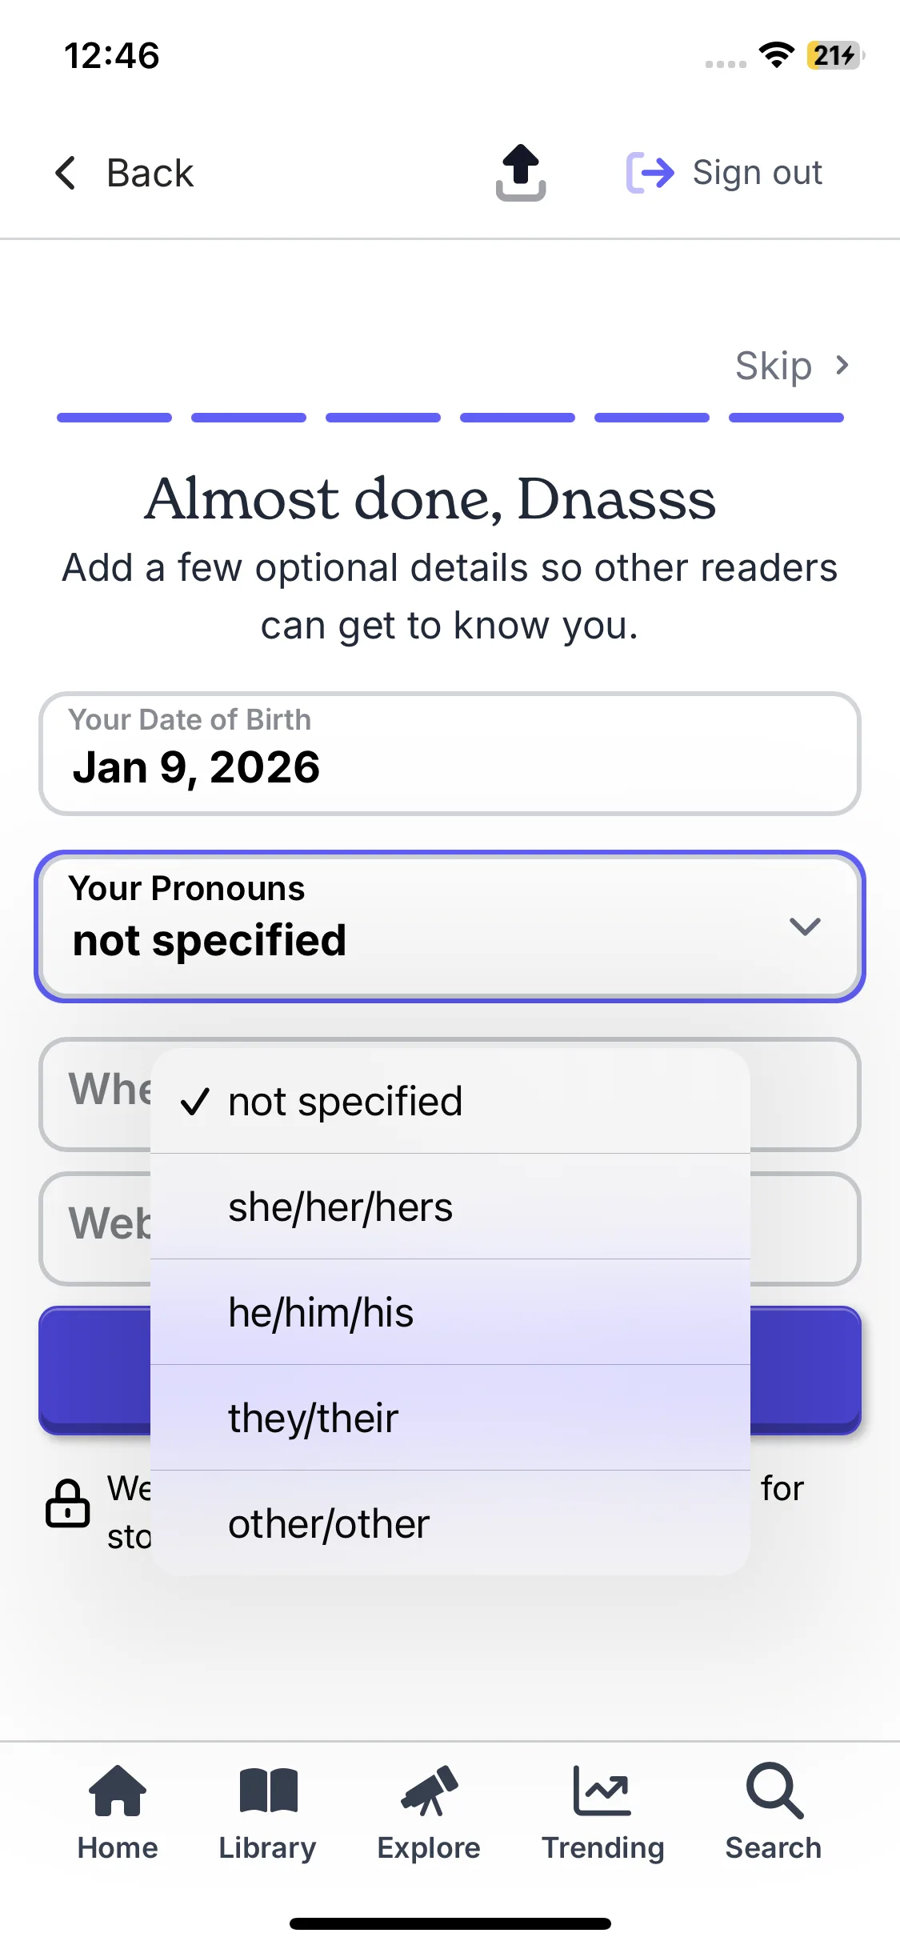Tap the back chevron icon
This screenshot has width=900, height=1949.
tap(66, 173)
